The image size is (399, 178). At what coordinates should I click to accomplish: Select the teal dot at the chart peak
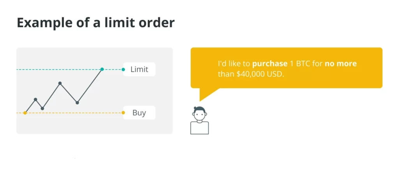[102, 69]
